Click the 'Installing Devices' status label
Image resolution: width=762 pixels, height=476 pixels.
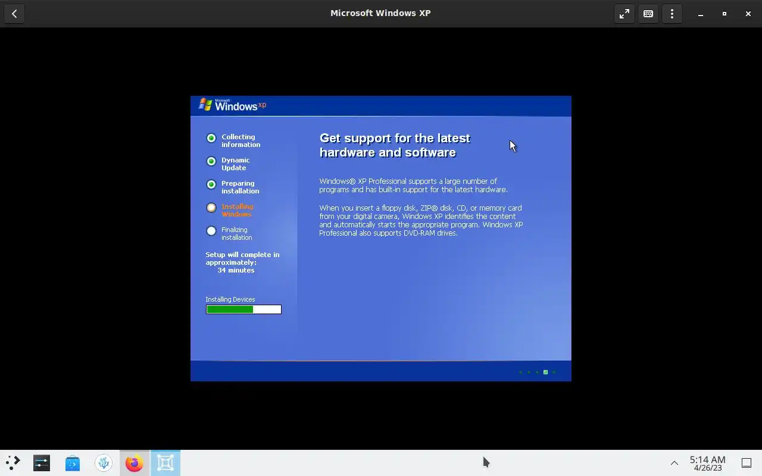coord(230,299)
